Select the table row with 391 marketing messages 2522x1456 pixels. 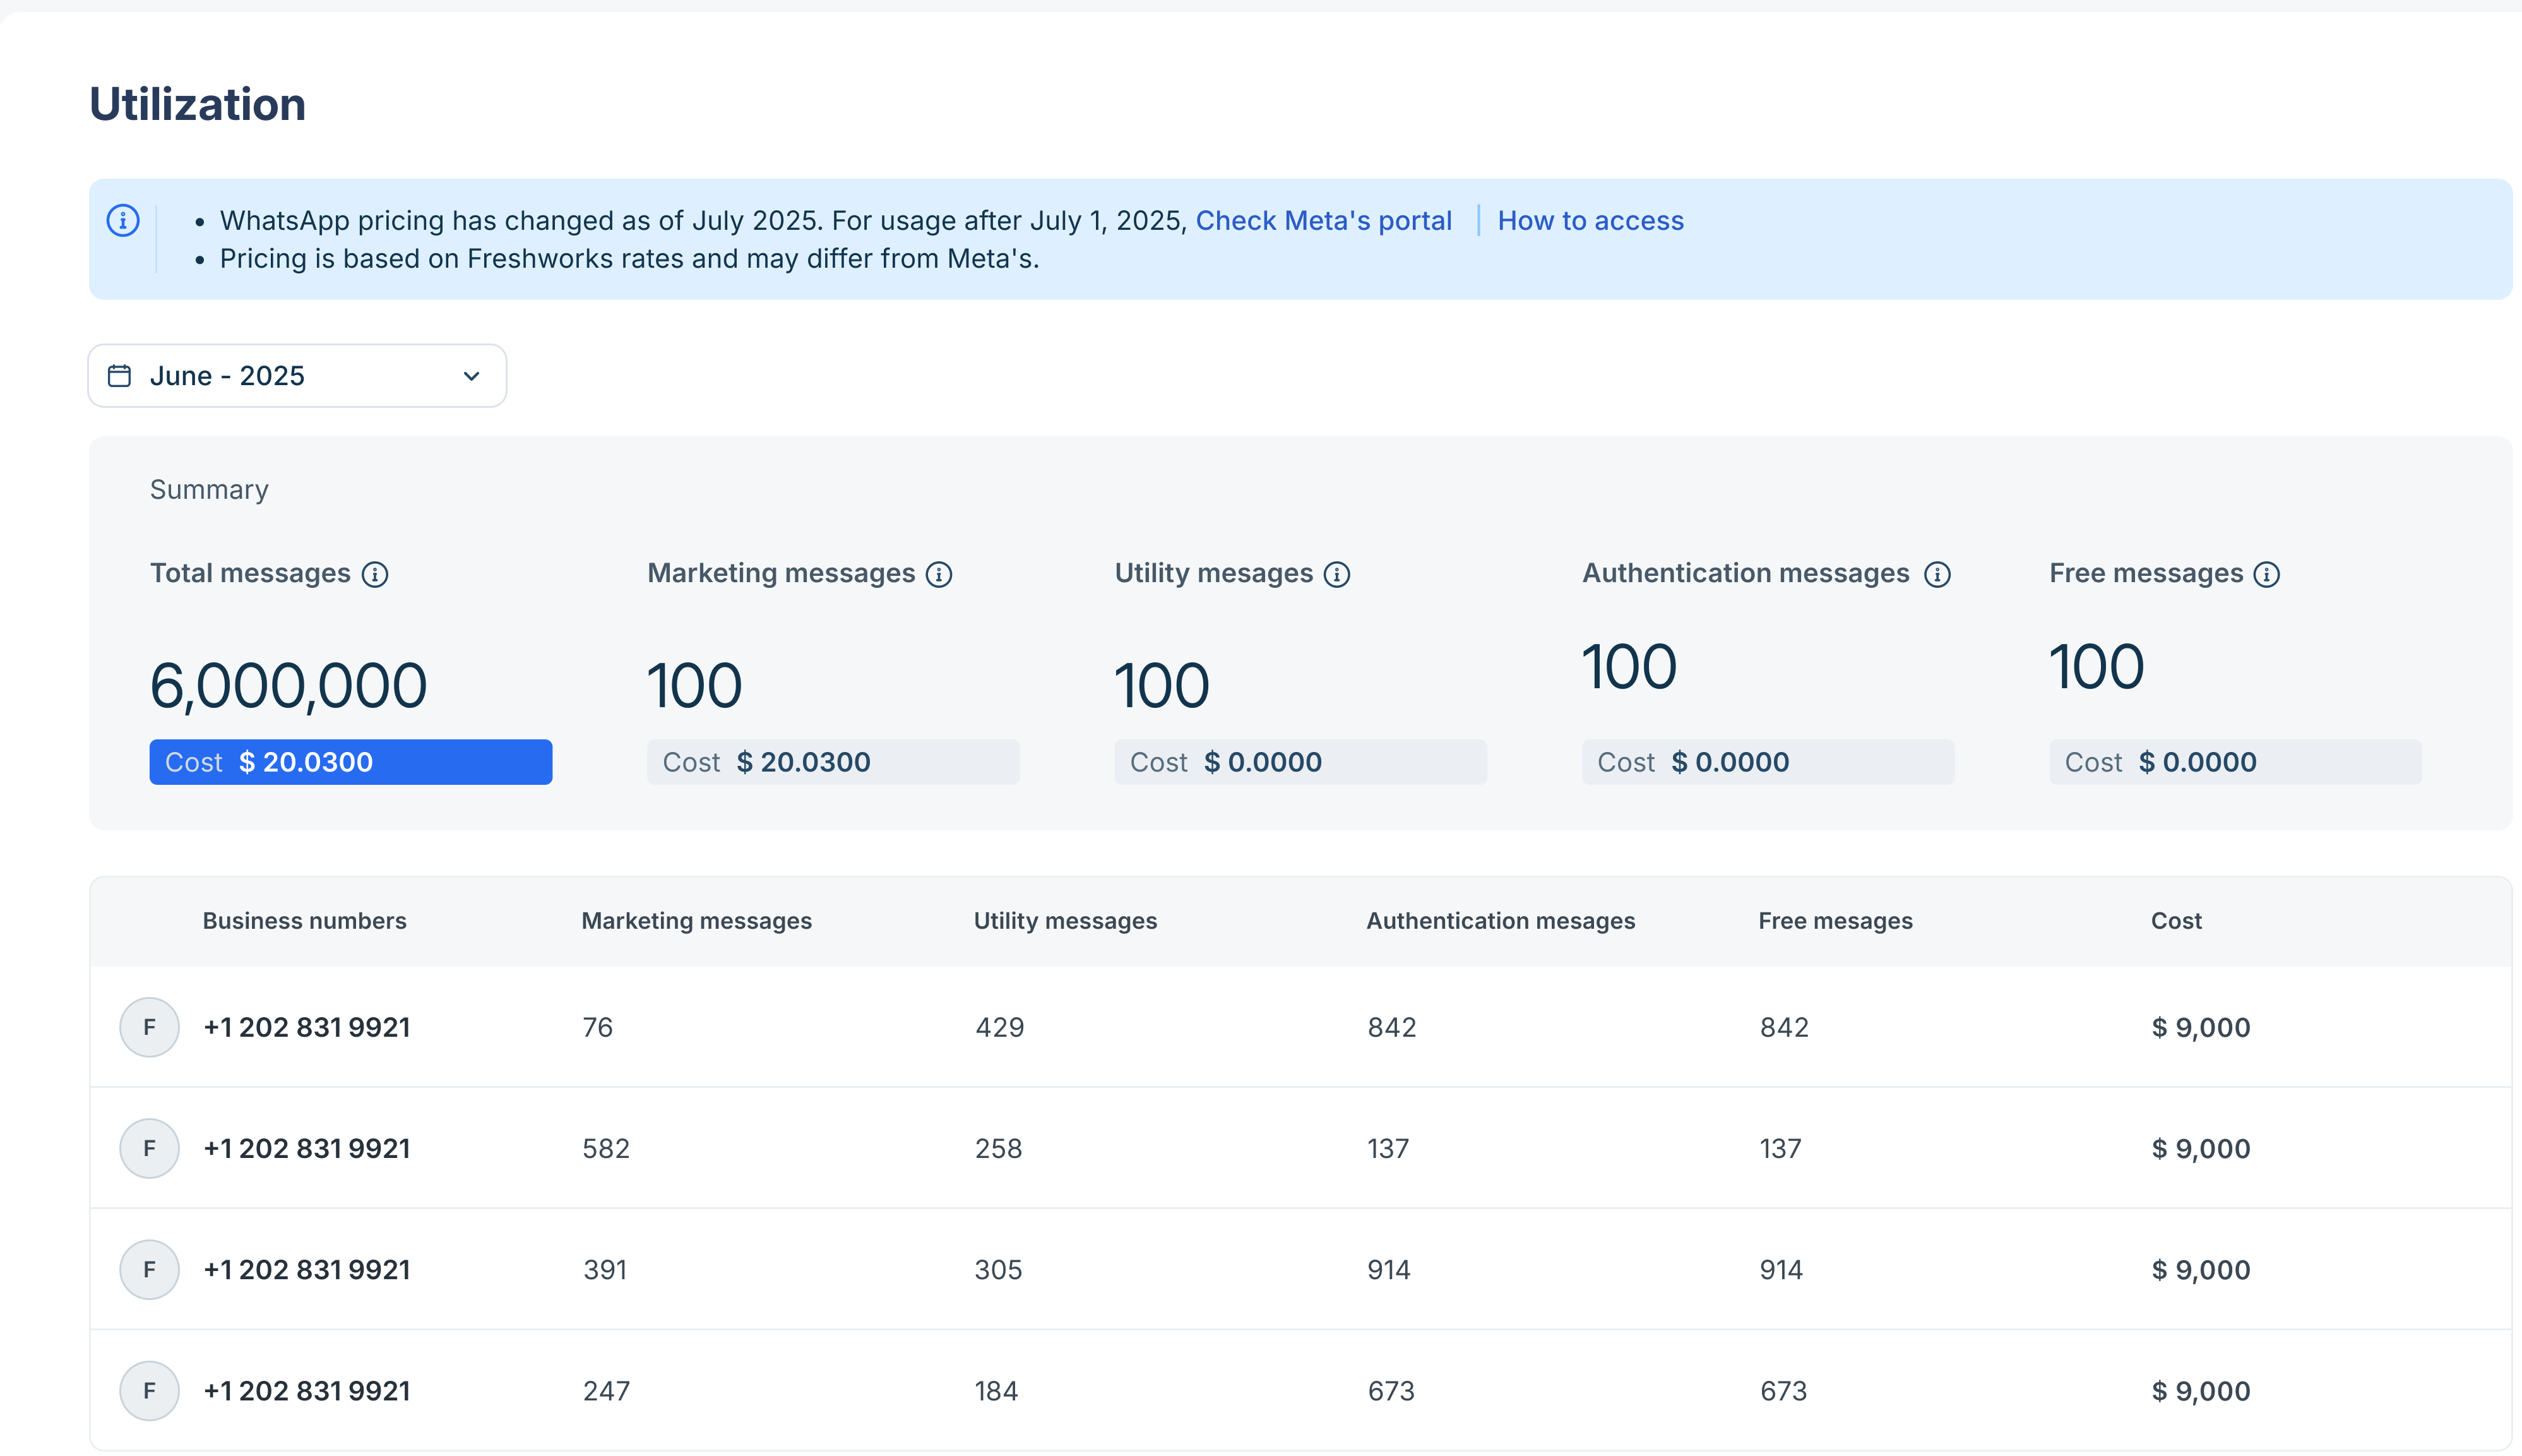pyautogui.click(x=1299, y=1269)
